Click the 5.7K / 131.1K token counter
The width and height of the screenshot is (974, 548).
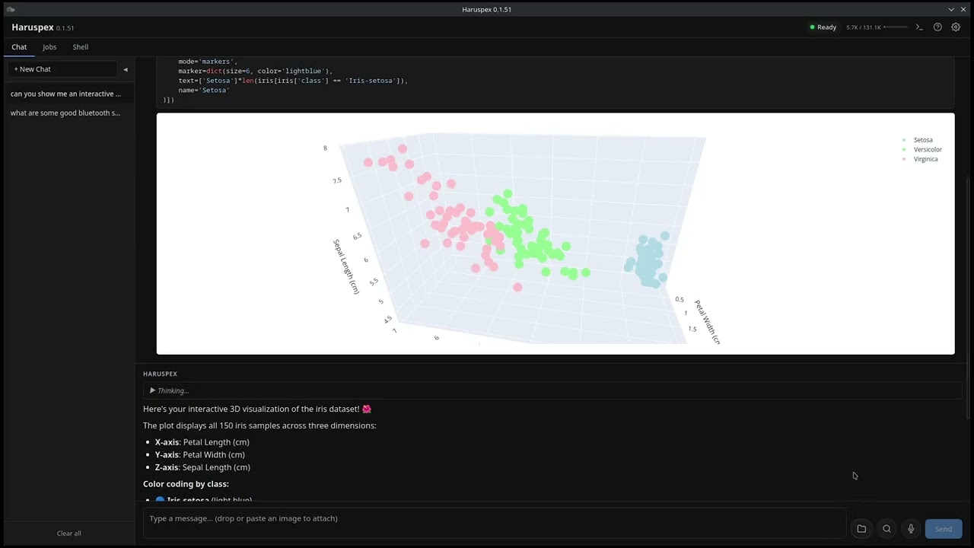pos(863,27)
